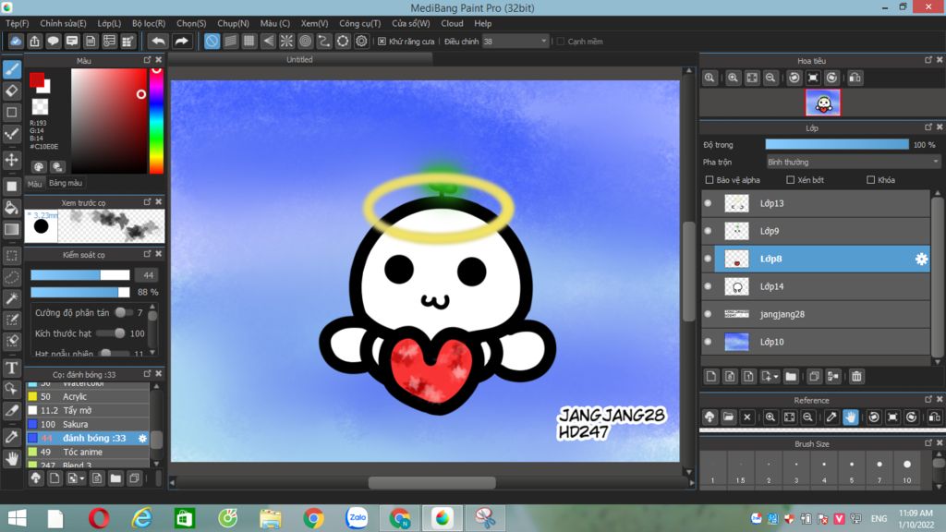Viewport: 946px width, 532px height.
Task: Undock the Lớp layers panel
Action: tap(928, 127)
